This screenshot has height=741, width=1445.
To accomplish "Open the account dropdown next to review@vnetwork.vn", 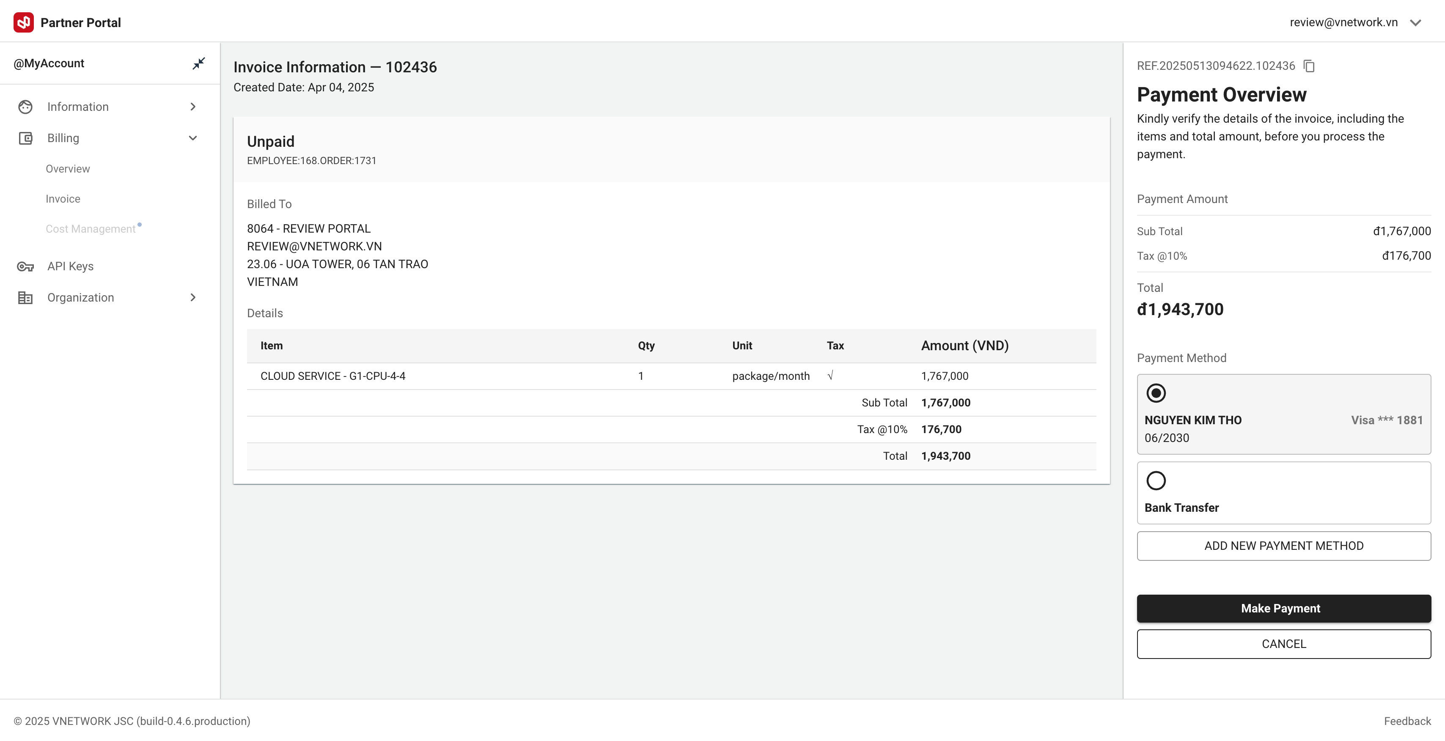I will 1415,22.
